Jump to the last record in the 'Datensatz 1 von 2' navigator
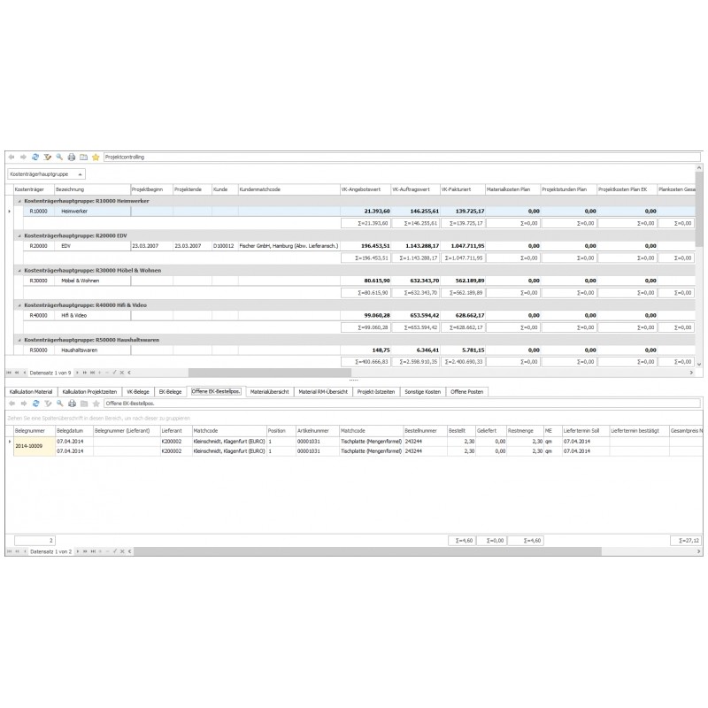Image resolution: width=708 pixels, height=708 pixels. pyautogui.click(x=93, y=551)
